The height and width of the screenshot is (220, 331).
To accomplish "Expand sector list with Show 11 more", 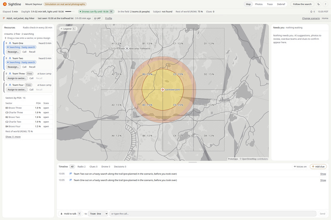I will pyautogui.click(x=13, y=137).
